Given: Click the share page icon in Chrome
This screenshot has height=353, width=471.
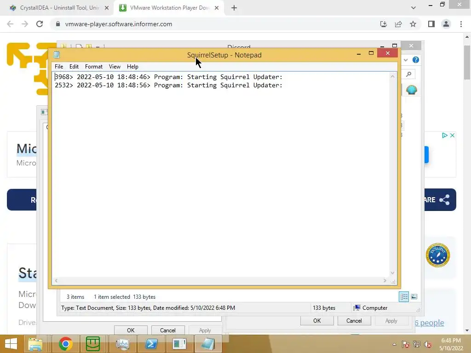Looking at the screenshot, I should [x=398, y=24].
